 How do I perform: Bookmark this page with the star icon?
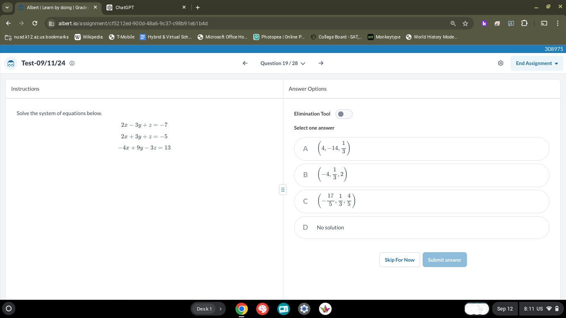(465, 24)
